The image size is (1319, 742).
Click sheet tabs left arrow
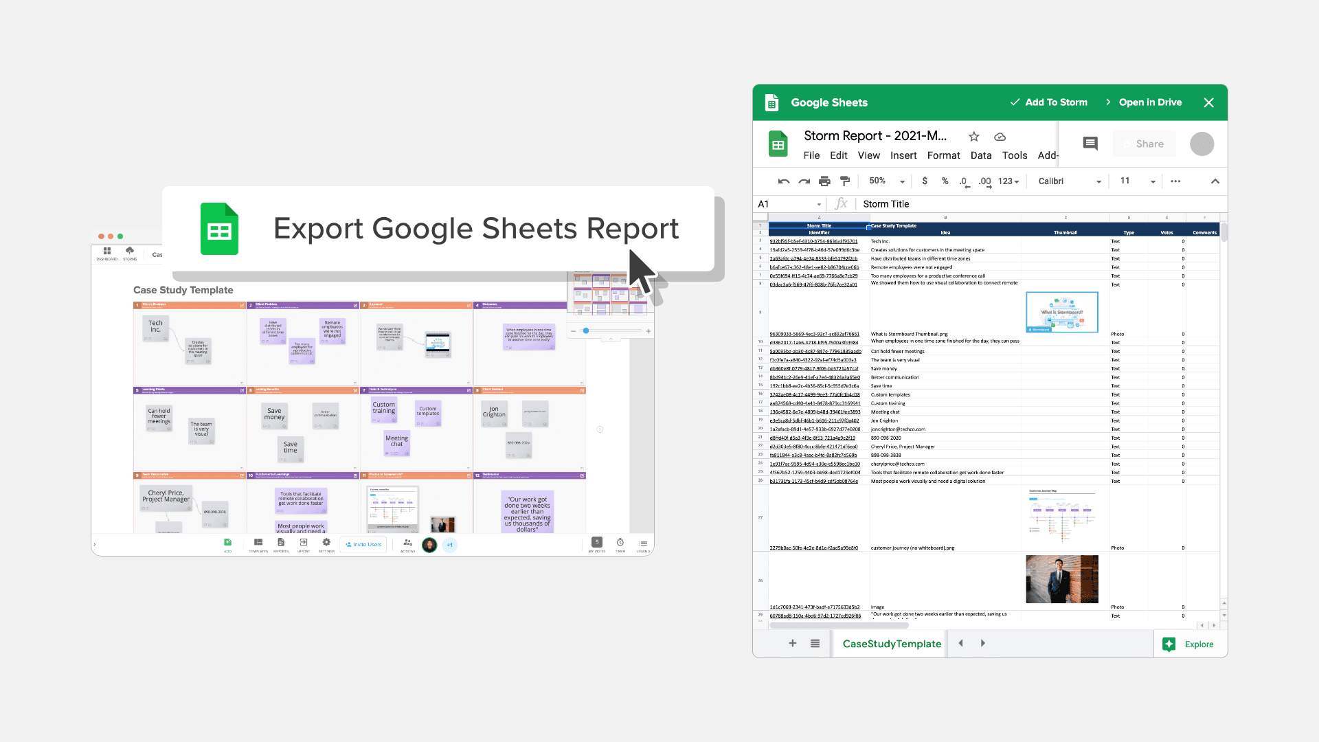pyautogui.click(x=960, y=644)
